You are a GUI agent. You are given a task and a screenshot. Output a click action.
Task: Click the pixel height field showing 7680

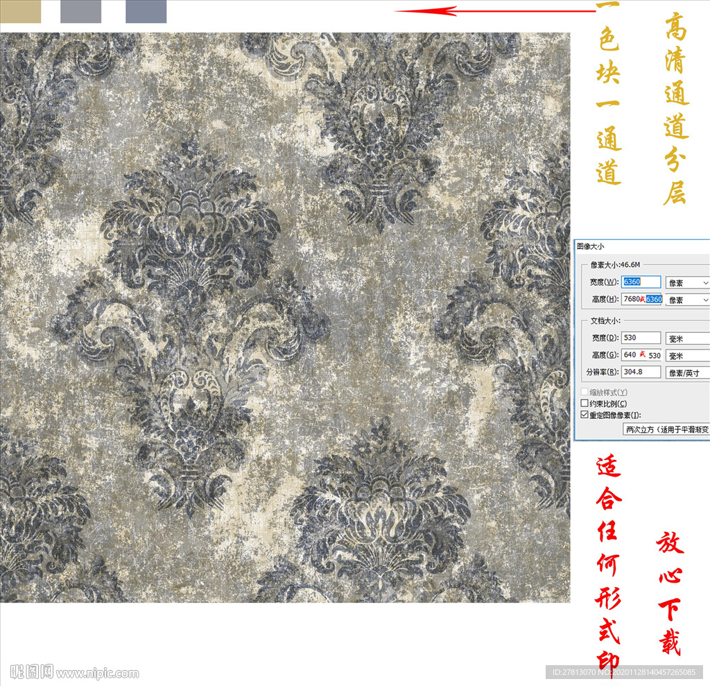(630, 299)
